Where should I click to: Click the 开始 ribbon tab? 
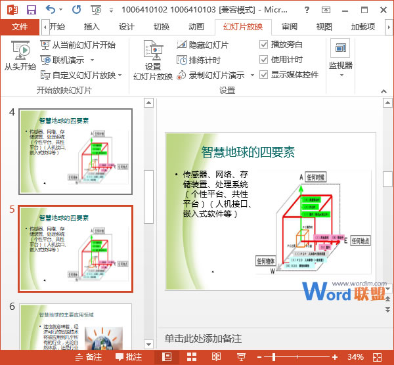point(57,27)
